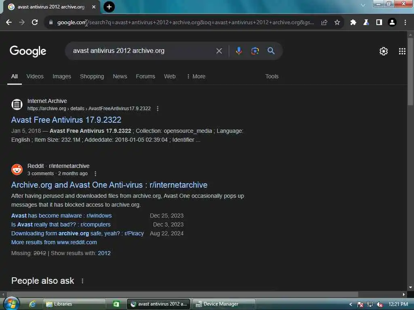The width and height of the screenshot is (414, 310).
Task: Reload the current page
Action: pyautogui.click(x=35, y=23)
